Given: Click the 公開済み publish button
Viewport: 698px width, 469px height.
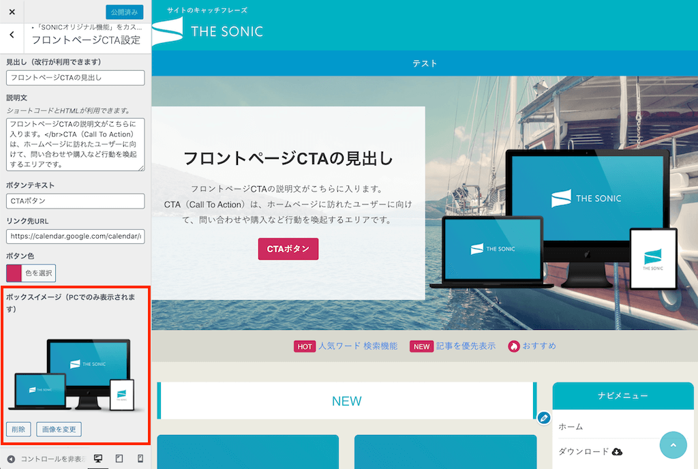Looking at the screenshot, I should [124, 12].
